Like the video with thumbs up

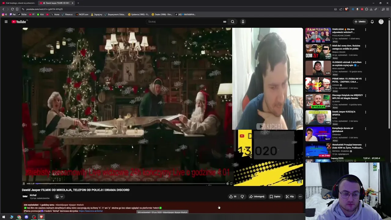coord(233,196)
